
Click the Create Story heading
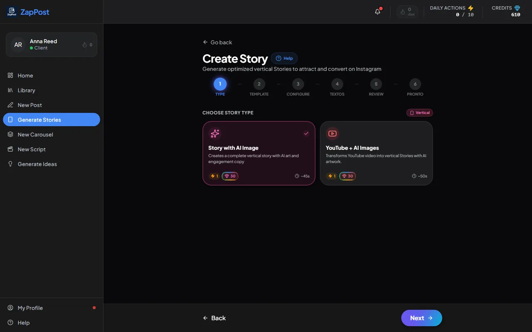(235, 59)
